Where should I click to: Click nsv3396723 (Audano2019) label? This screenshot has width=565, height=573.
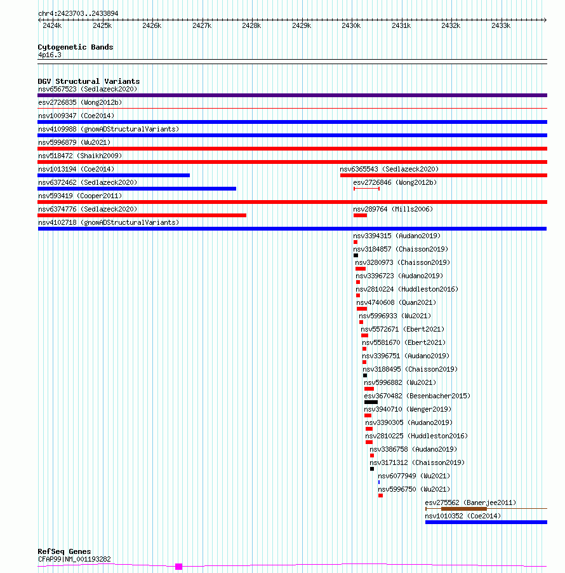pos(399,276)
